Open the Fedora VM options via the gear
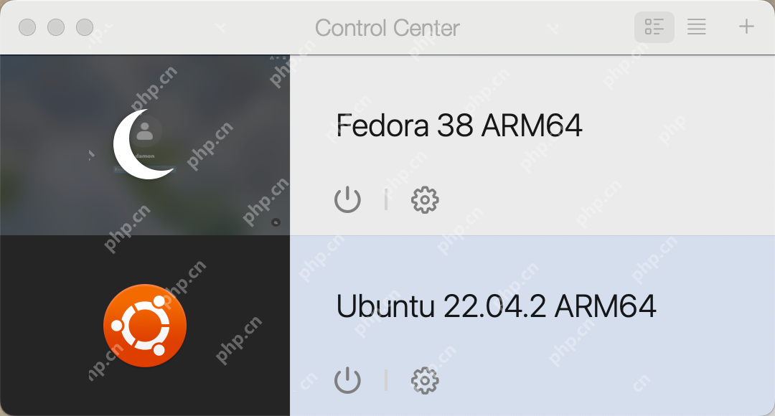This screenshot has width=775, height=416. click(424, 199)
